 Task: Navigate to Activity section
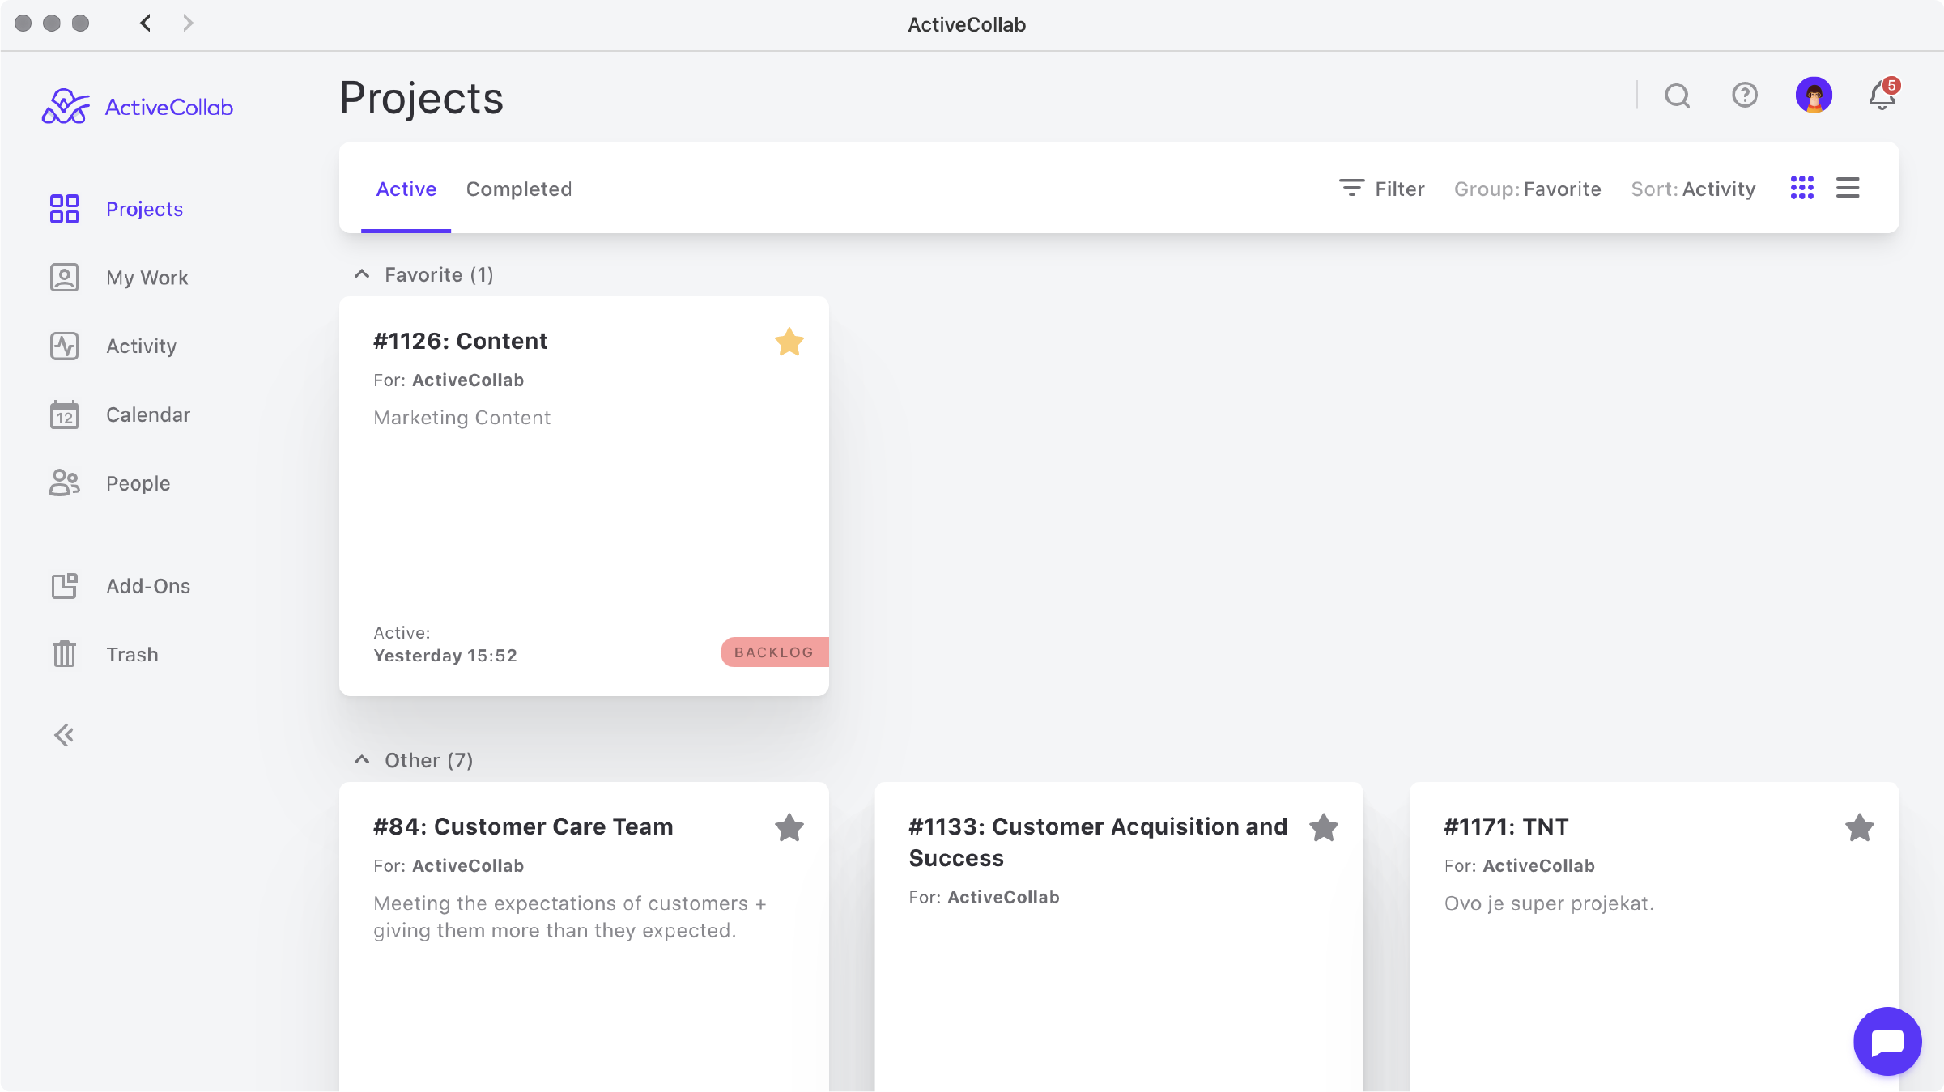[142, 344]
